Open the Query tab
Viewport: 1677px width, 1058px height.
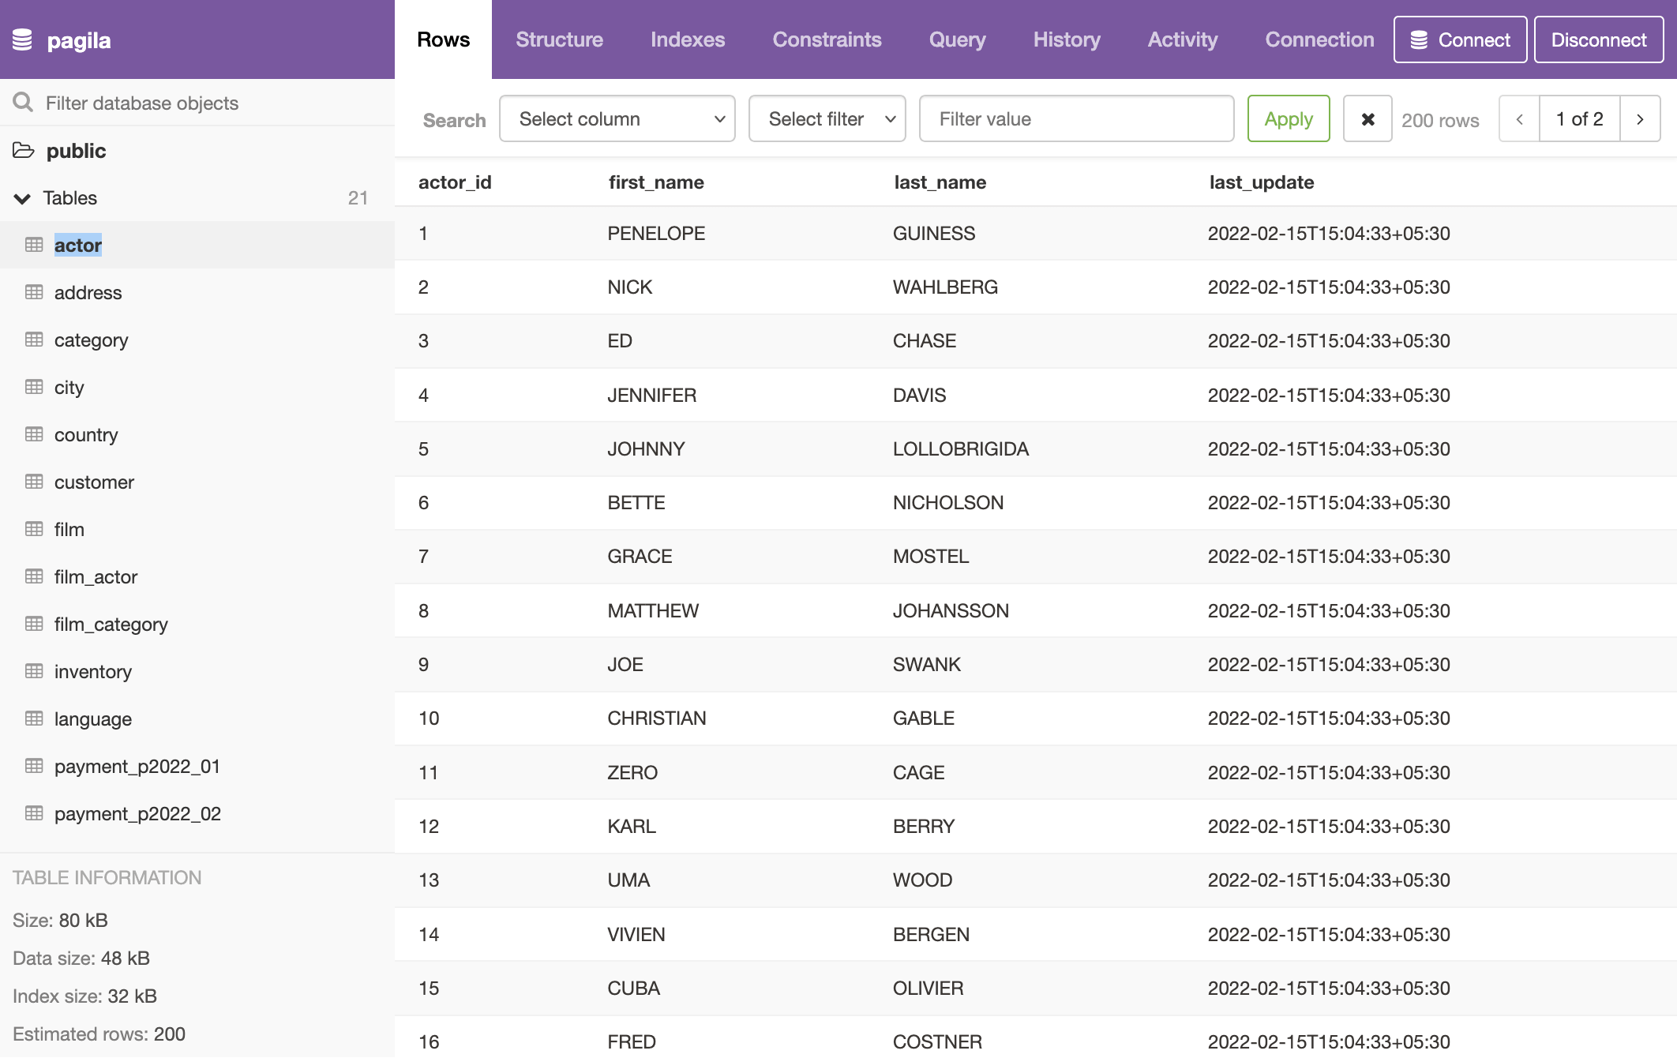(x=957, y=39)
